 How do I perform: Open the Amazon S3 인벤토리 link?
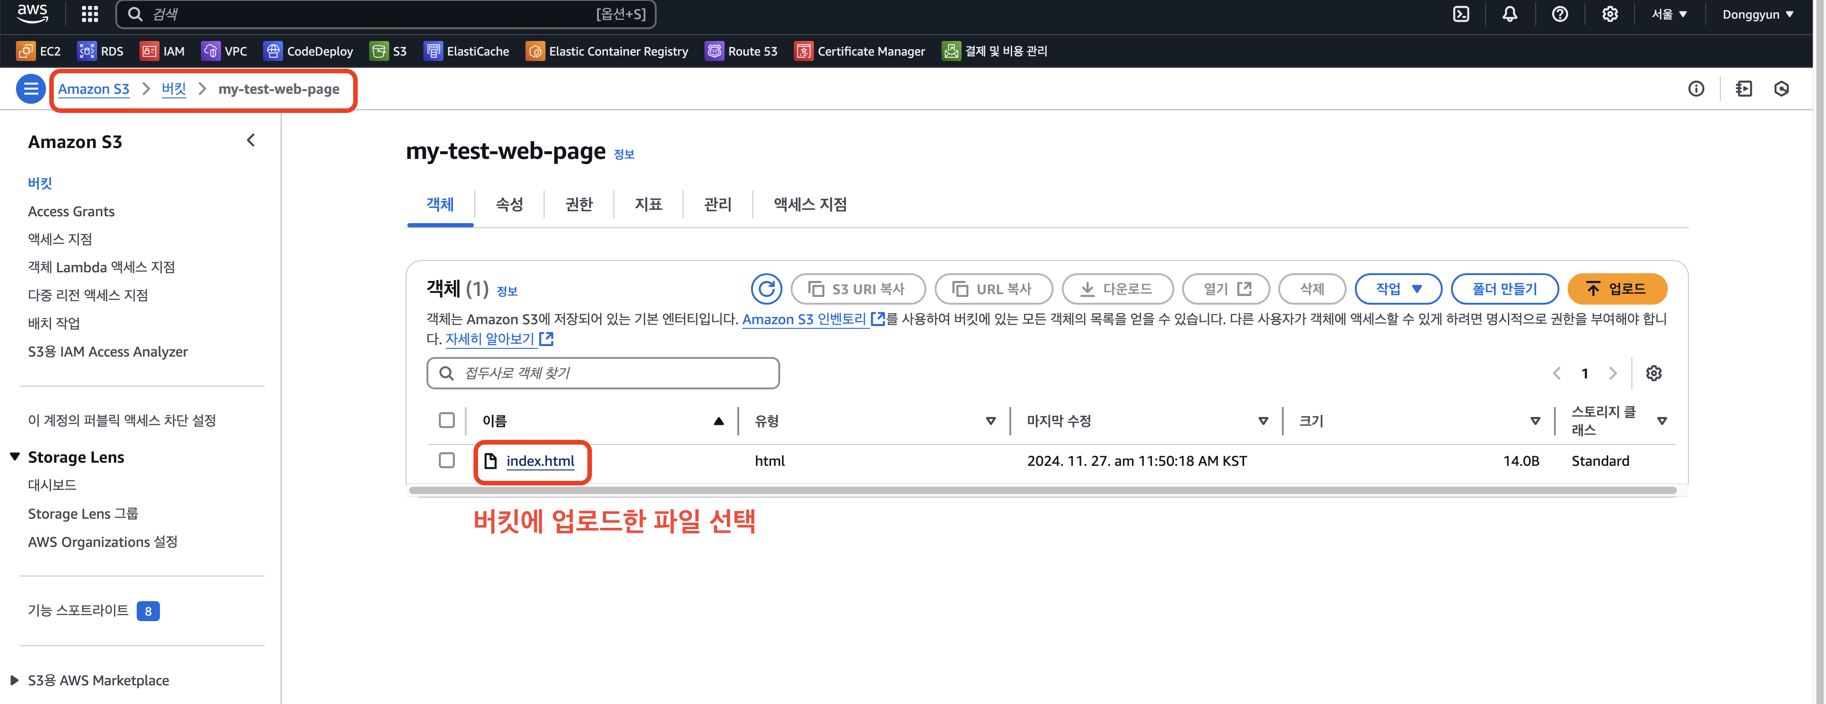[x=813, y=319]
